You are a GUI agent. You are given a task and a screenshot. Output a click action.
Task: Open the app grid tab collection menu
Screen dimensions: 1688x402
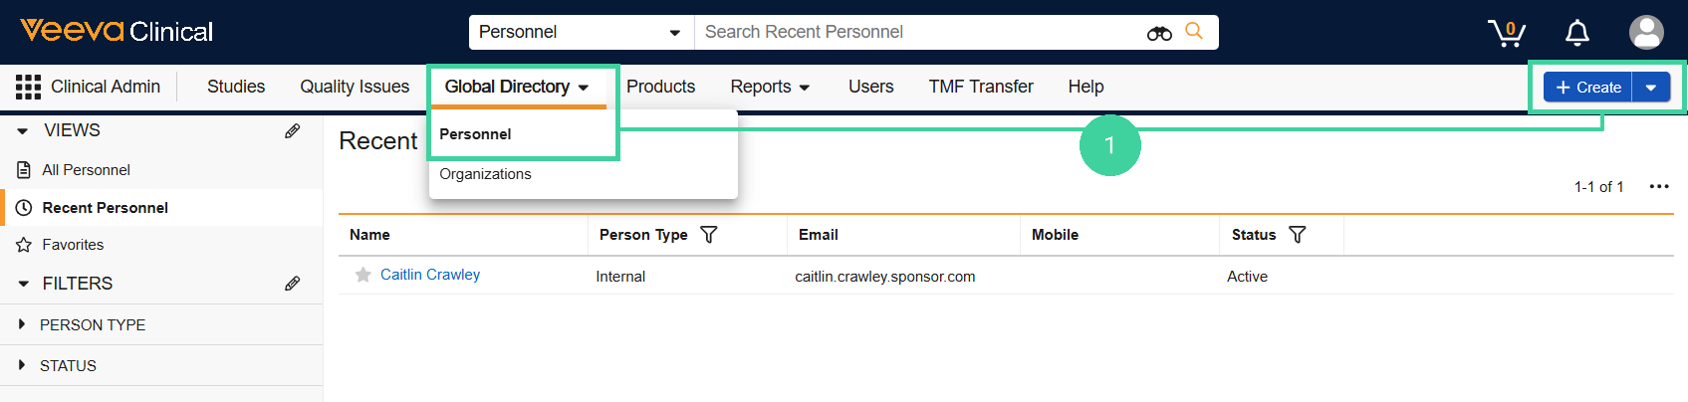(28, 87)
